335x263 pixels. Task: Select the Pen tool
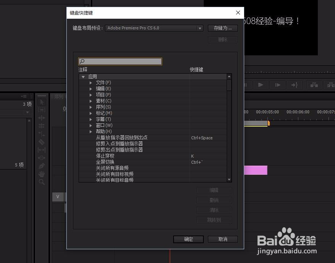click(42, 166)
